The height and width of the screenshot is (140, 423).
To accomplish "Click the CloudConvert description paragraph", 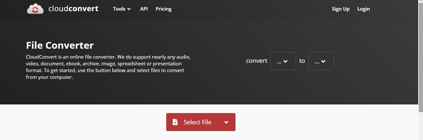I will point(109,67).
